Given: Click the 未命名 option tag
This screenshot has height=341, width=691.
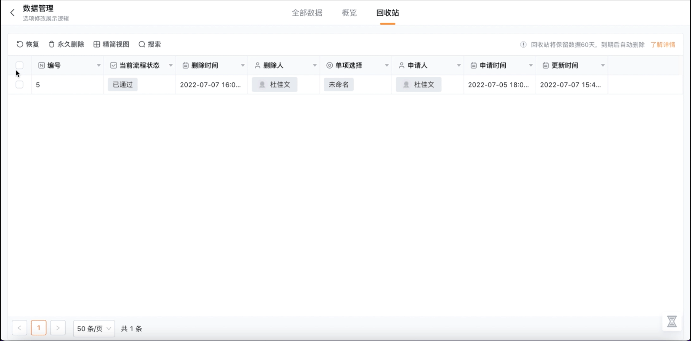Looking at the screenshot, I should click(x=339, y=85).
